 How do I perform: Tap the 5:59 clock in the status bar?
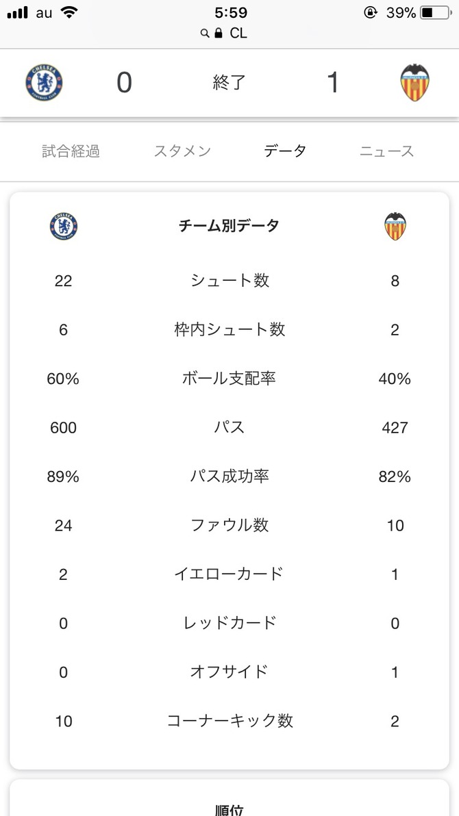click(x=232, y=12)
